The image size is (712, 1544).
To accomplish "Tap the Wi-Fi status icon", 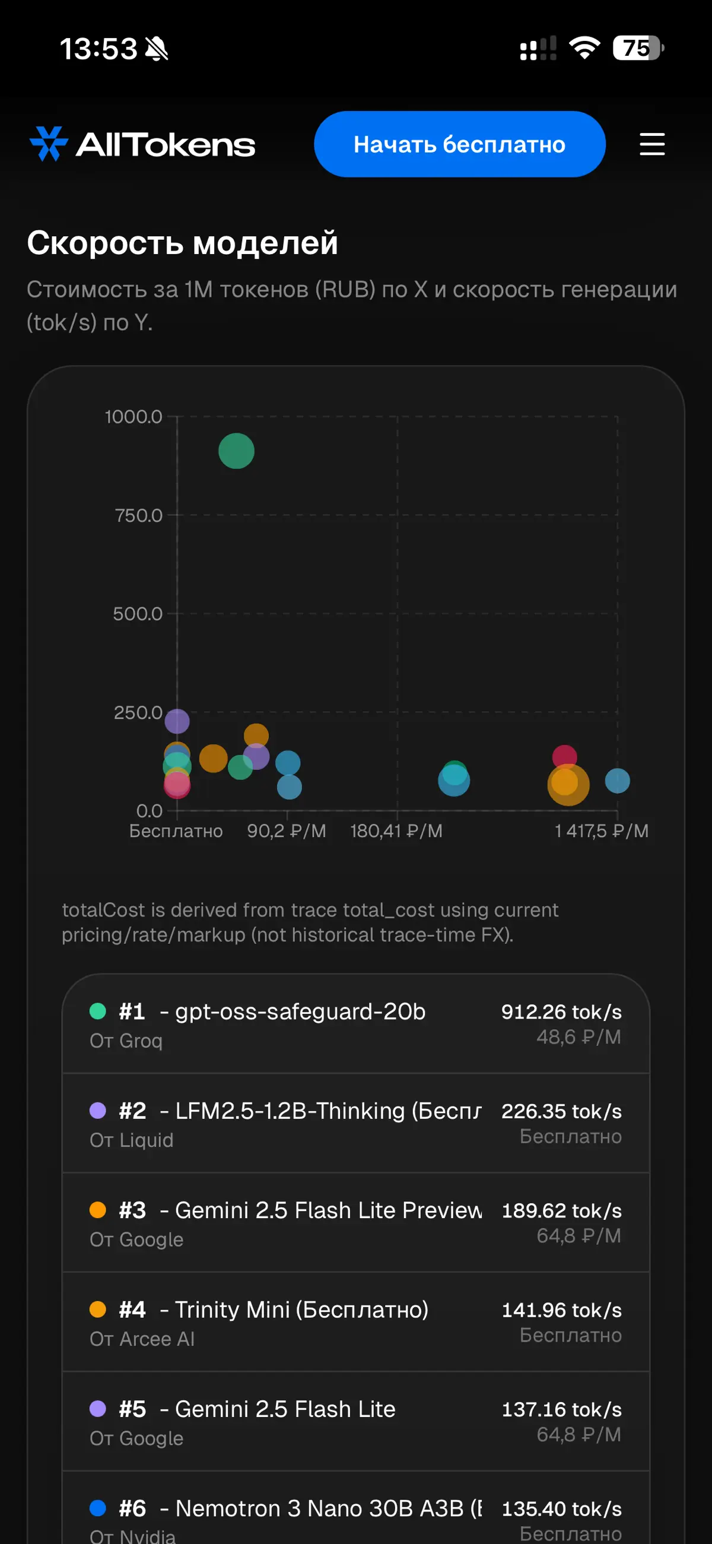I will click(584, 48).
